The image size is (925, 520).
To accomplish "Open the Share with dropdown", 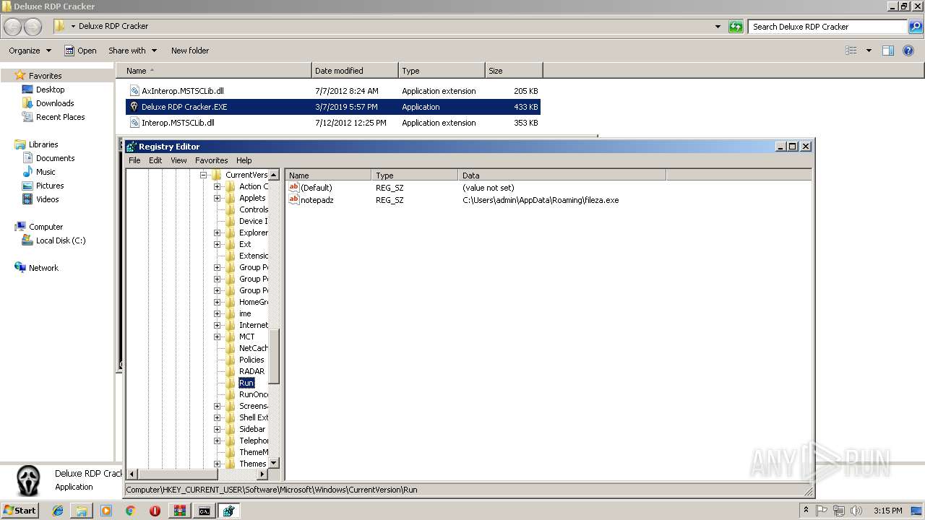I will coord(132,51).
